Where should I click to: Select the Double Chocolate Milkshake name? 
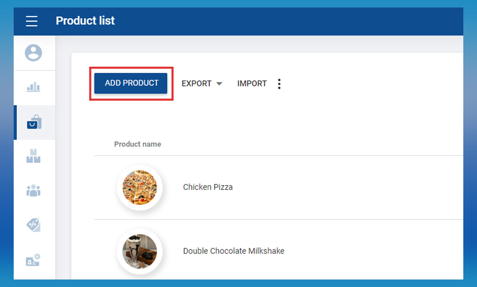(x=234, y=251)
